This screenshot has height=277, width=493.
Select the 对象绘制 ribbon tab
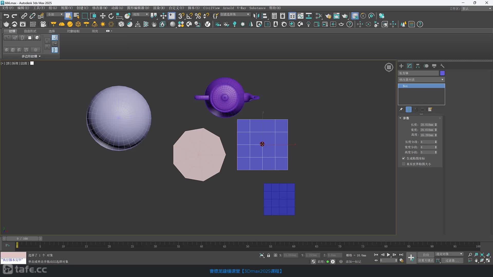click(73, 31)
